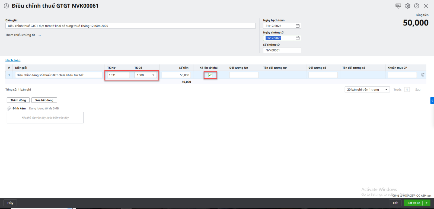
Task: Open the settings gear icon
Action: click(408, 6)
